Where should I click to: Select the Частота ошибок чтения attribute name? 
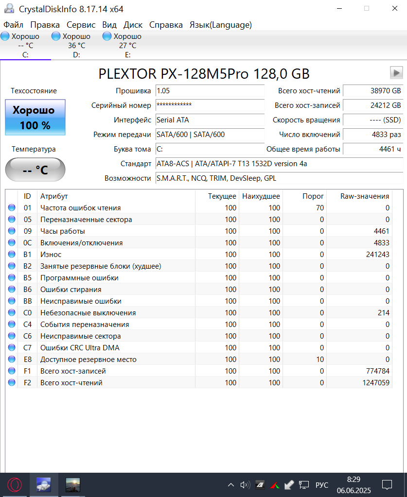pos(81,208)
